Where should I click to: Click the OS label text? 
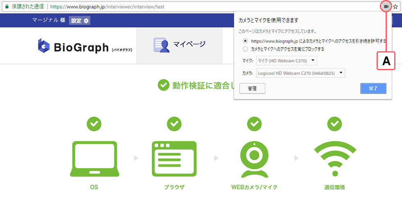coord(94,187)
